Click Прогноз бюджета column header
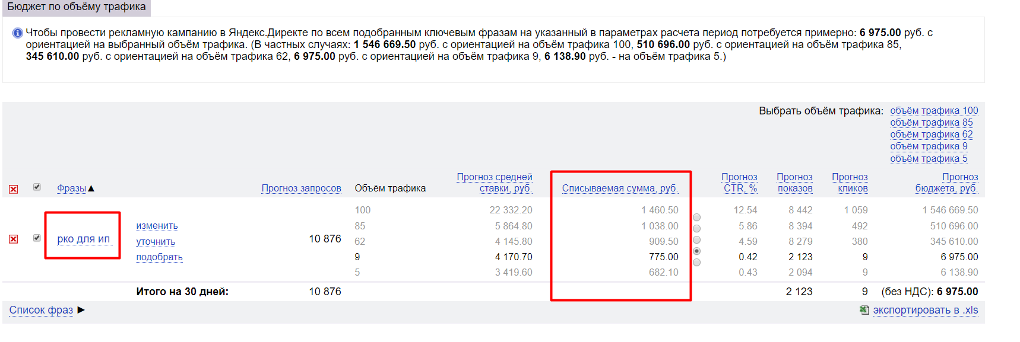Screen dimensions: 1020x342 (x=946, y=183)
